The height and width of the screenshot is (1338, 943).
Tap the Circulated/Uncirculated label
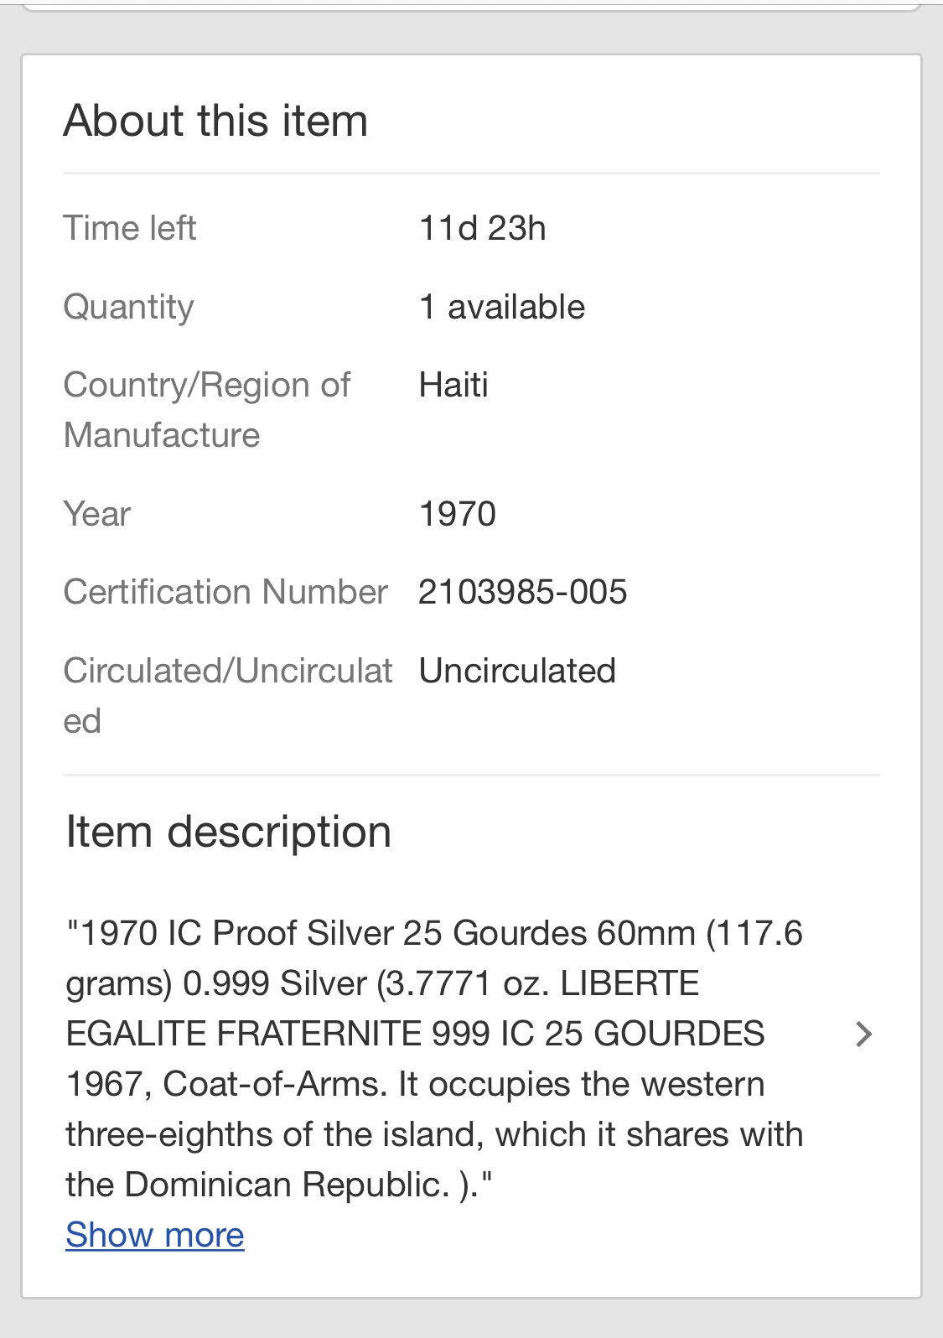tap(228, 696)
